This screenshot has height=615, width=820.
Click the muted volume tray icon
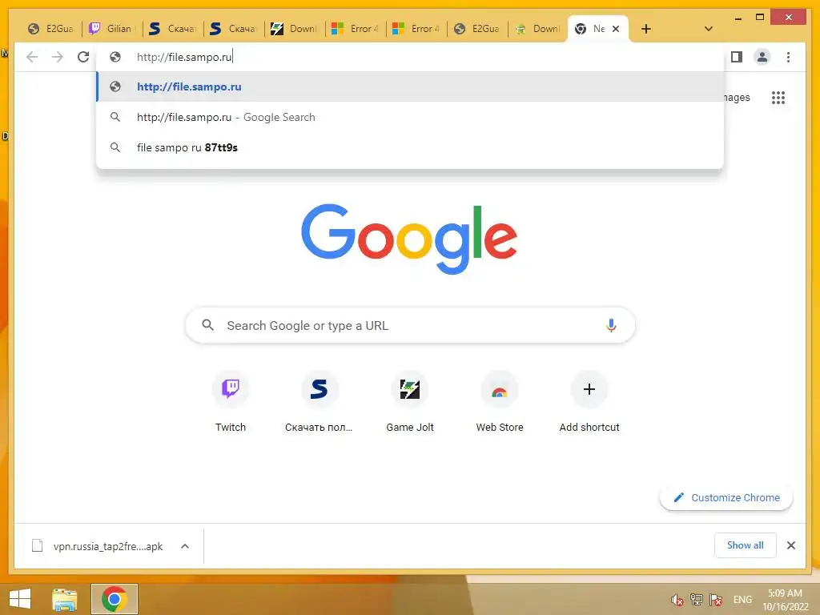[x=677, y=600]
